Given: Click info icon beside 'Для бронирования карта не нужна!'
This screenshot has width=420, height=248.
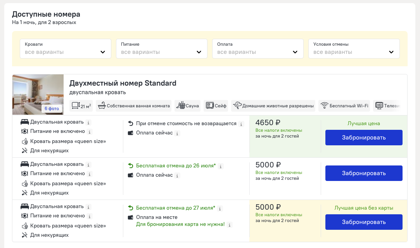Looking at the screenshot, I should pos(230,225).
